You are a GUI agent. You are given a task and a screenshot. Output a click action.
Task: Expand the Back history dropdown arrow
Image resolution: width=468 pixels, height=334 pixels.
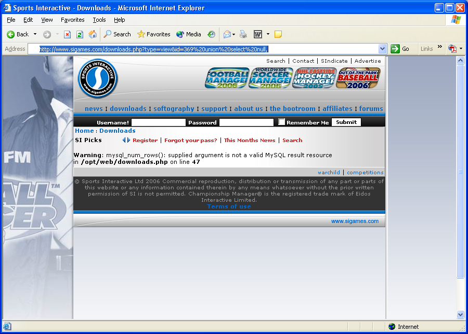click(35, 34)
